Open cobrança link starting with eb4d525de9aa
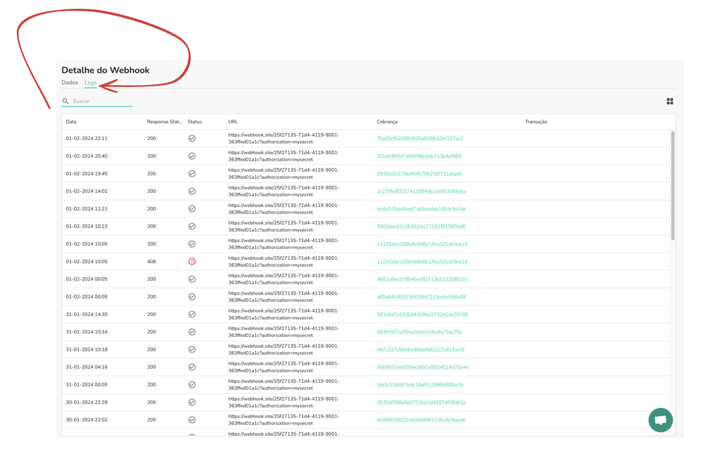The width and height of the screenshot is (704, 465). 421,209
